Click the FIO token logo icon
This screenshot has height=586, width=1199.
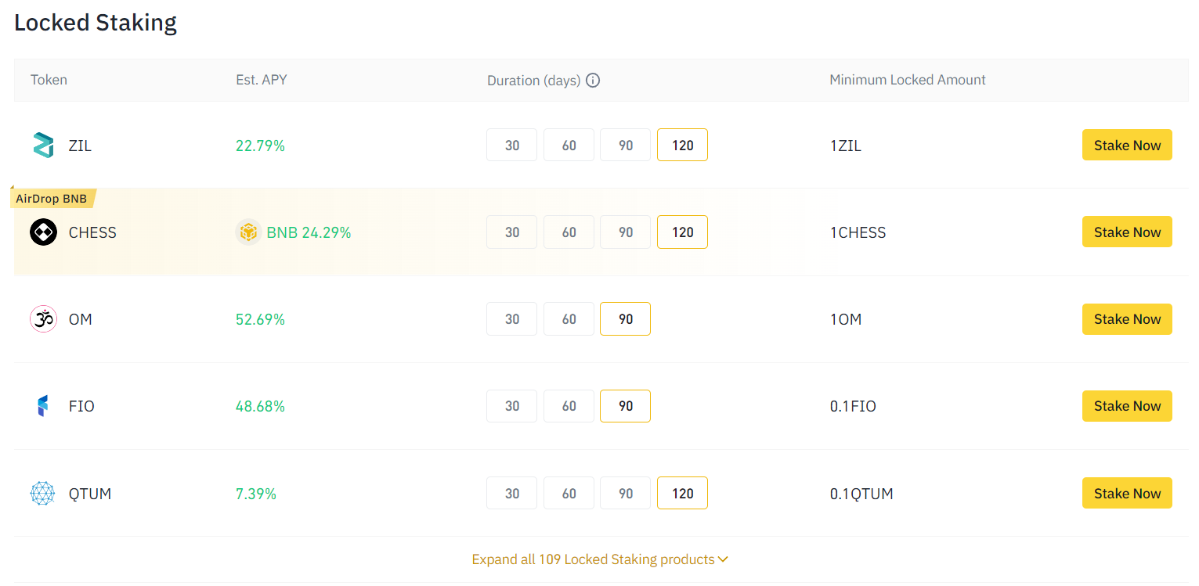[43, 406]
